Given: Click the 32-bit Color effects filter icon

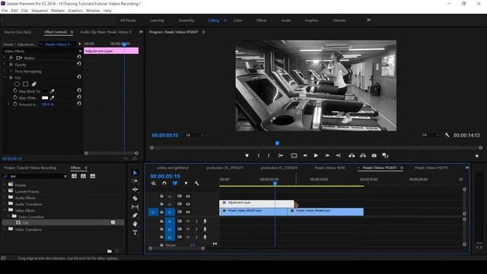Looking at the screenshot, I should 83,176.
